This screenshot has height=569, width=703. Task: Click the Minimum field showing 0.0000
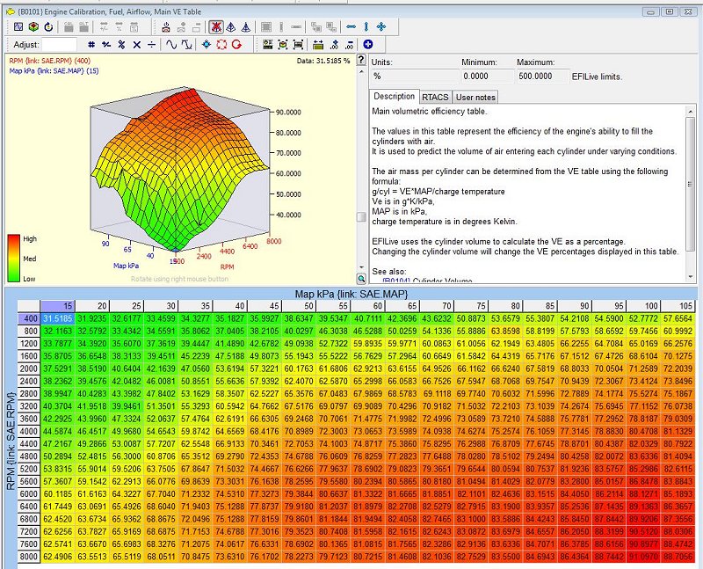pos(488,77)
